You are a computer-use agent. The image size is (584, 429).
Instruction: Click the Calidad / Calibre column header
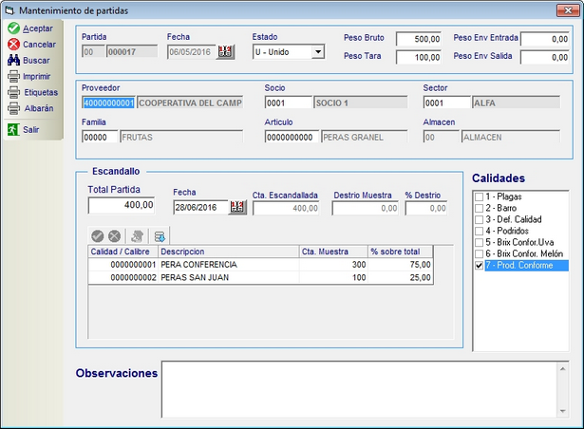(123, 252)
